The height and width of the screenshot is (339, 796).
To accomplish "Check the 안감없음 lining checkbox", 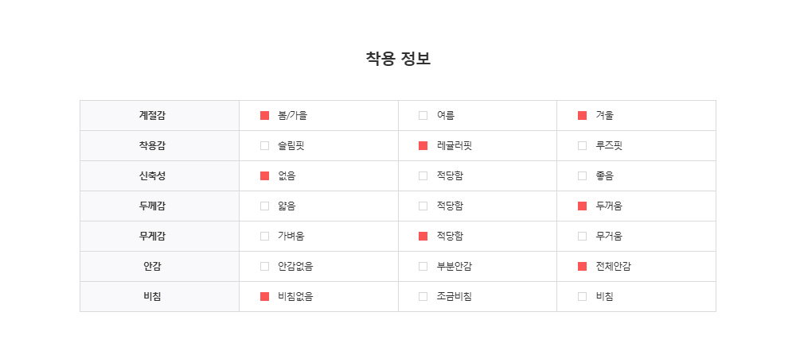I will point(264,267).
